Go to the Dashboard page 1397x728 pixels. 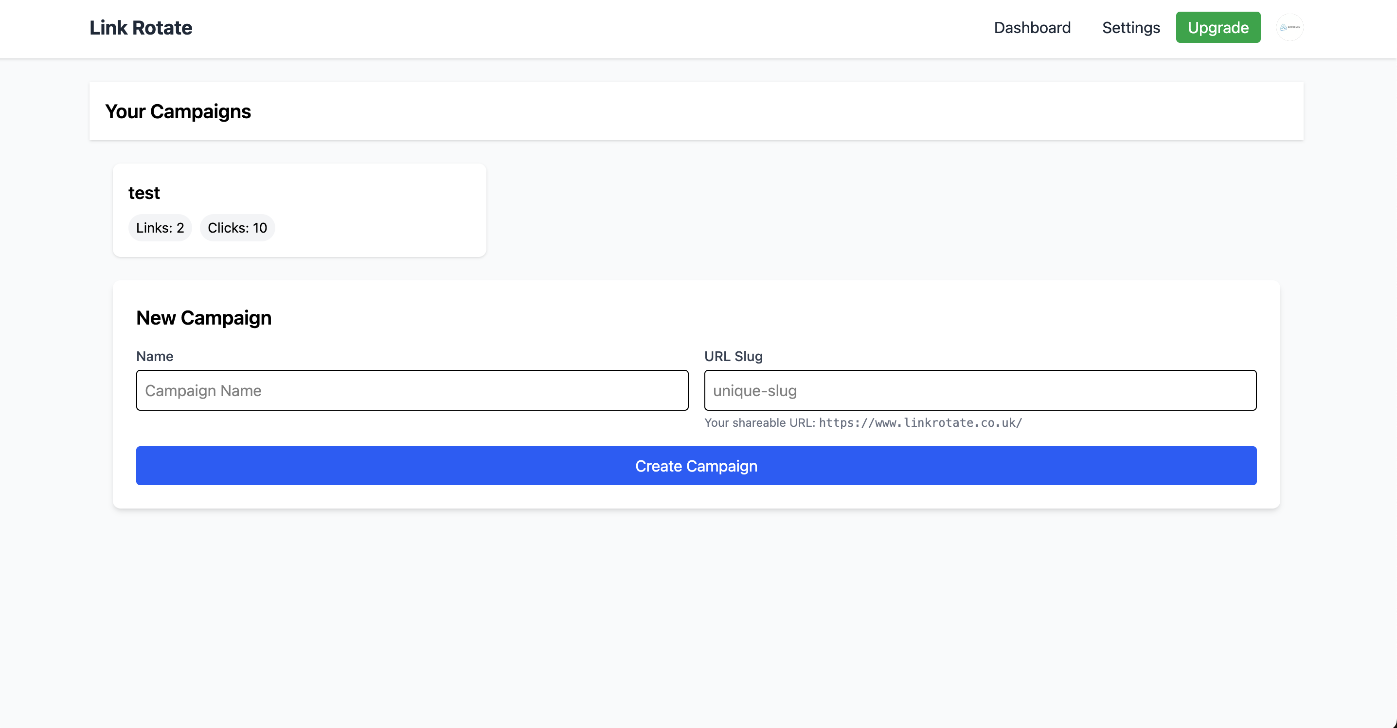[x=1032, y=28]
